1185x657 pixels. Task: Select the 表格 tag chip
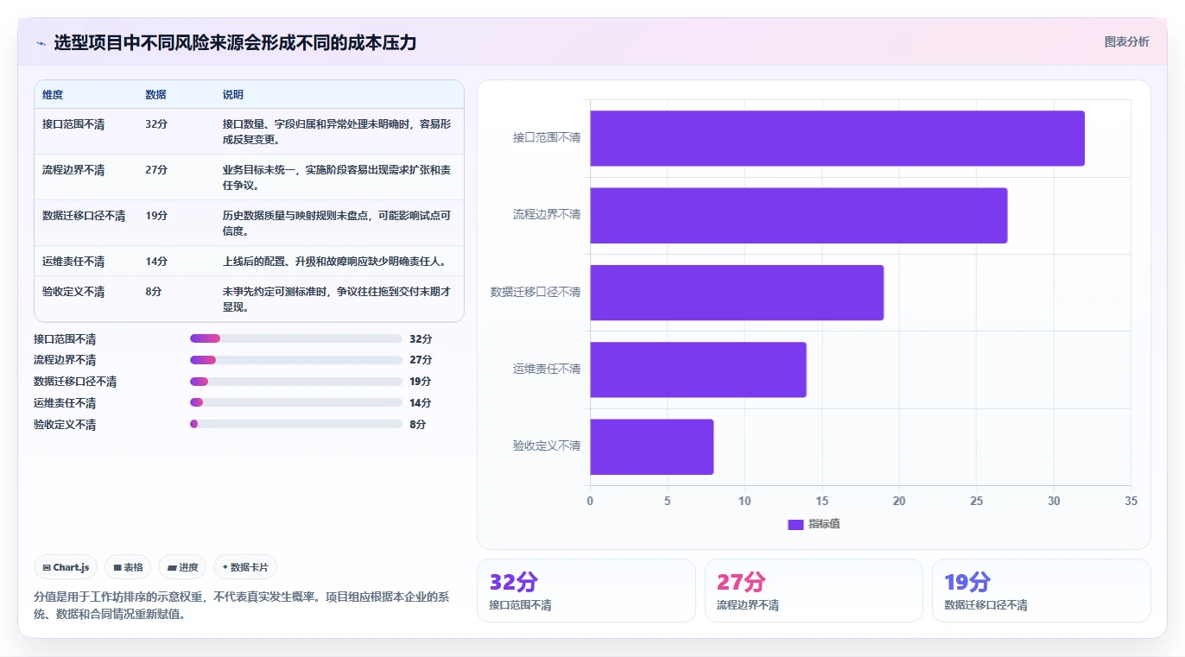coord(128,567)
